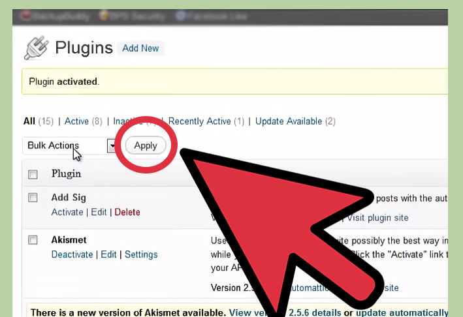The height and width of the screenshot is (317, 463).
Task: View Update Available plugins
Action: 288,121
